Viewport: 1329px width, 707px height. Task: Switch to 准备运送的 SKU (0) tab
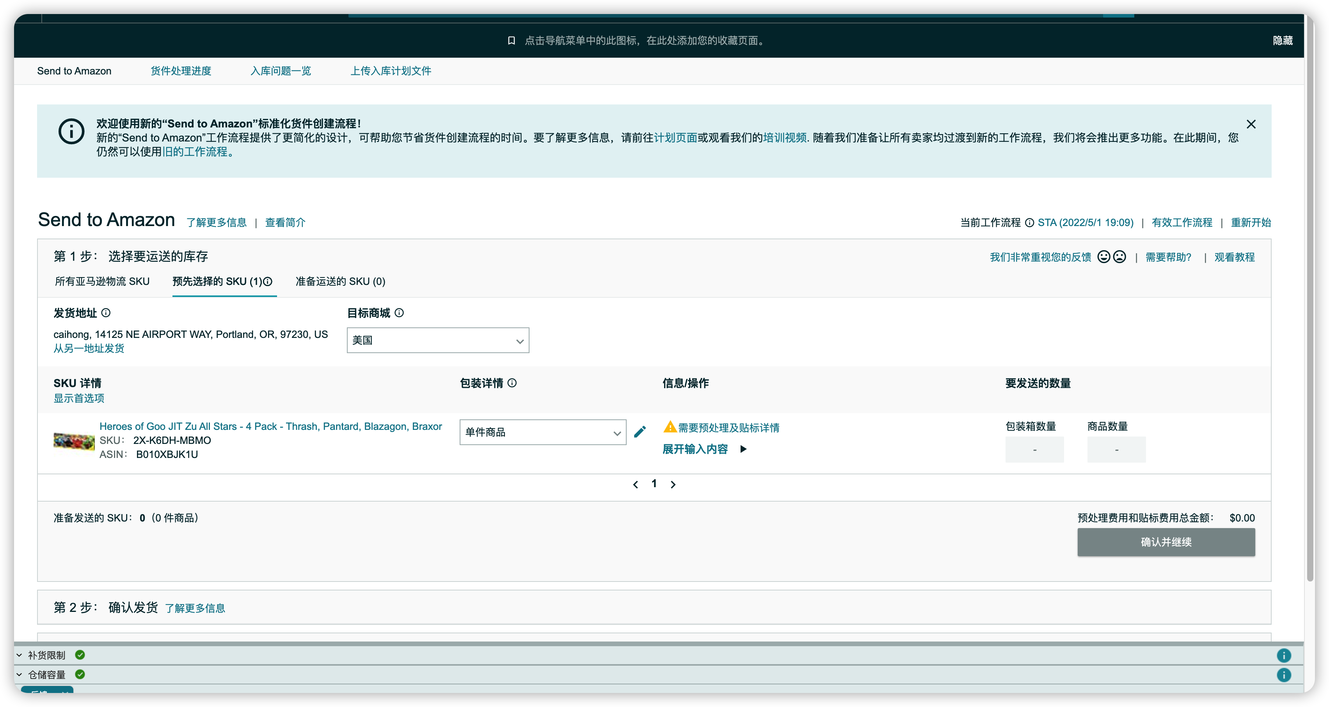click(x=341, y=281)
